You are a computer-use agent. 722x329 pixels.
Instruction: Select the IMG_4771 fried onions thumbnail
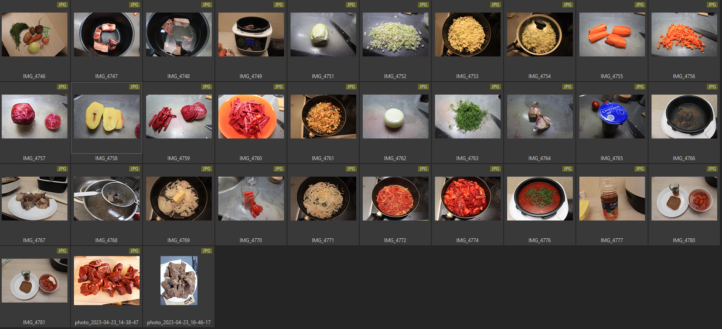click(323, 198)
